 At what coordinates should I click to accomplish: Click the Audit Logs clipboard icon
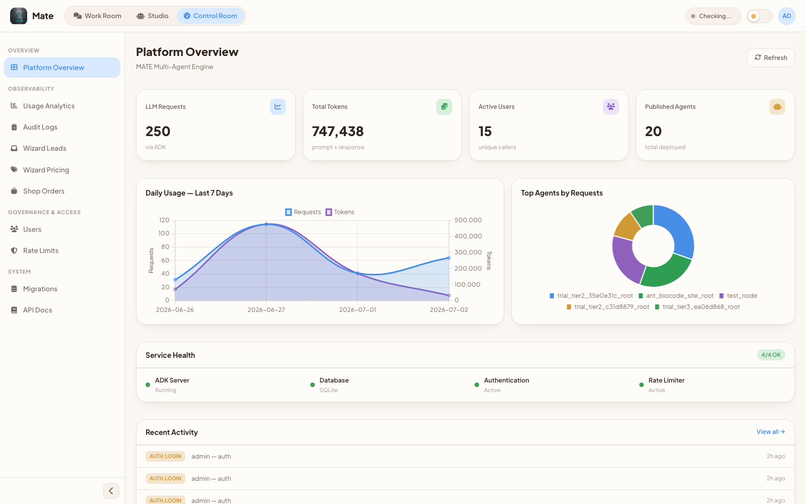[14, 127]
